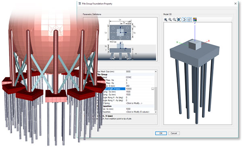Select the Max Mesh Size value 3000
Screen dimensions: 242x147
(128, 71)
